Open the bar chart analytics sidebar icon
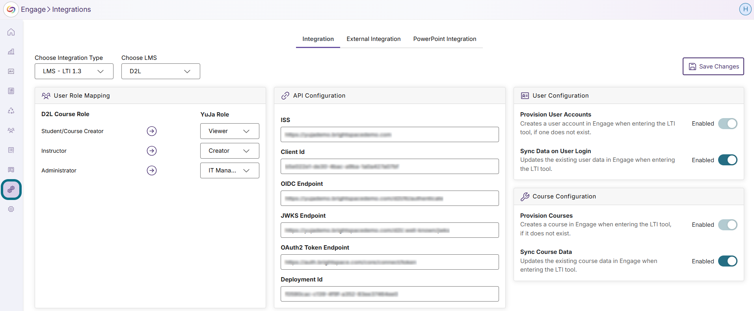 pyautogui.click(x=11, y=52)
